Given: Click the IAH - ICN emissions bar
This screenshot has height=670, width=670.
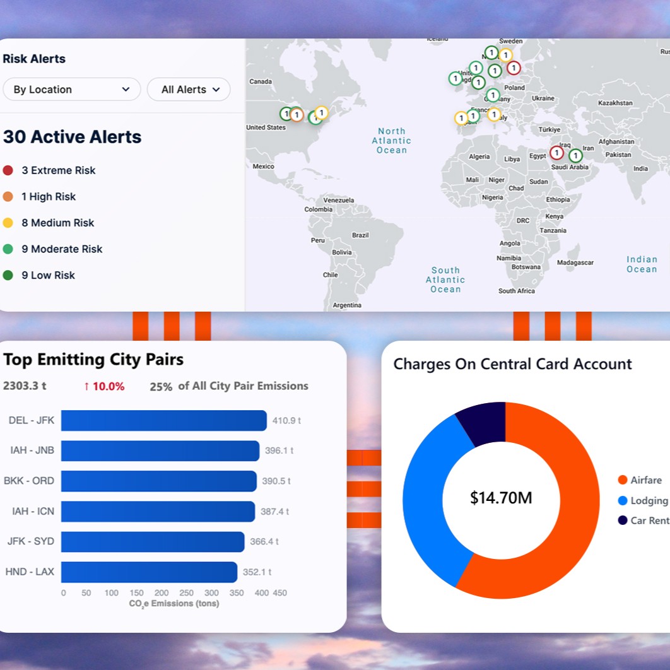Looking at the screenshot, I should [x=158, y=512].
